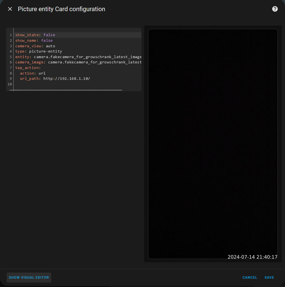Close the Picture entity Card configuration dialog
Viewport: 285px width, 287px height.
pos(10,9)
